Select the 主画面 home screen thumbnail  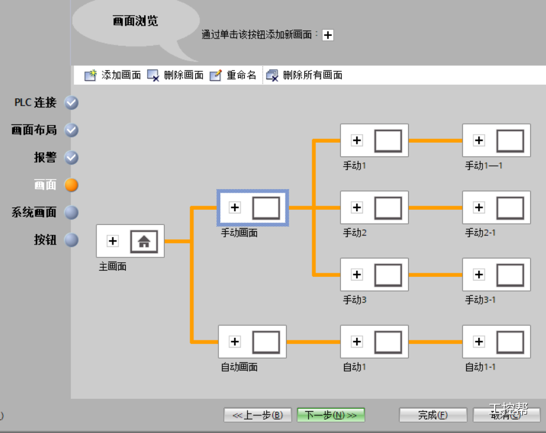[144, 242]
